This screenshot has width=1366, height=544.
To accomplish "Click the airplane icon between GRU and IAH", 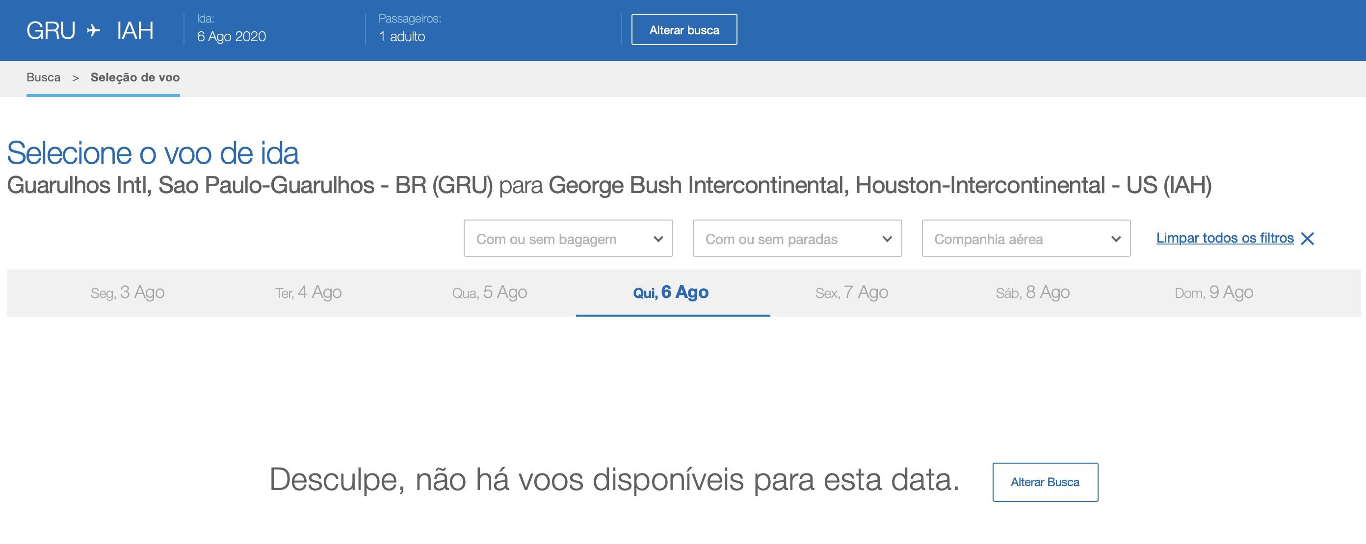I will [93, 30].
